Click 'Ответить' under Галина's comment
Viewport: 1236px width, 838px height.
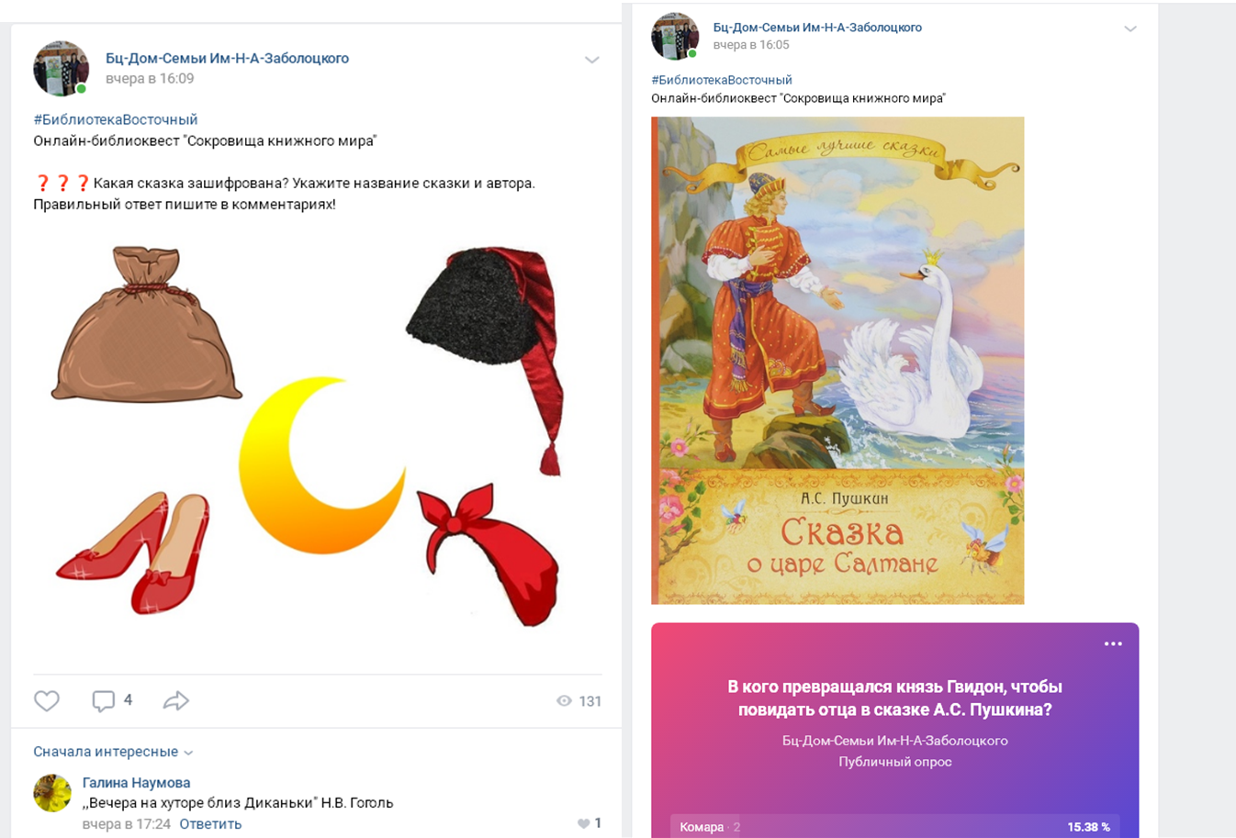210,824
